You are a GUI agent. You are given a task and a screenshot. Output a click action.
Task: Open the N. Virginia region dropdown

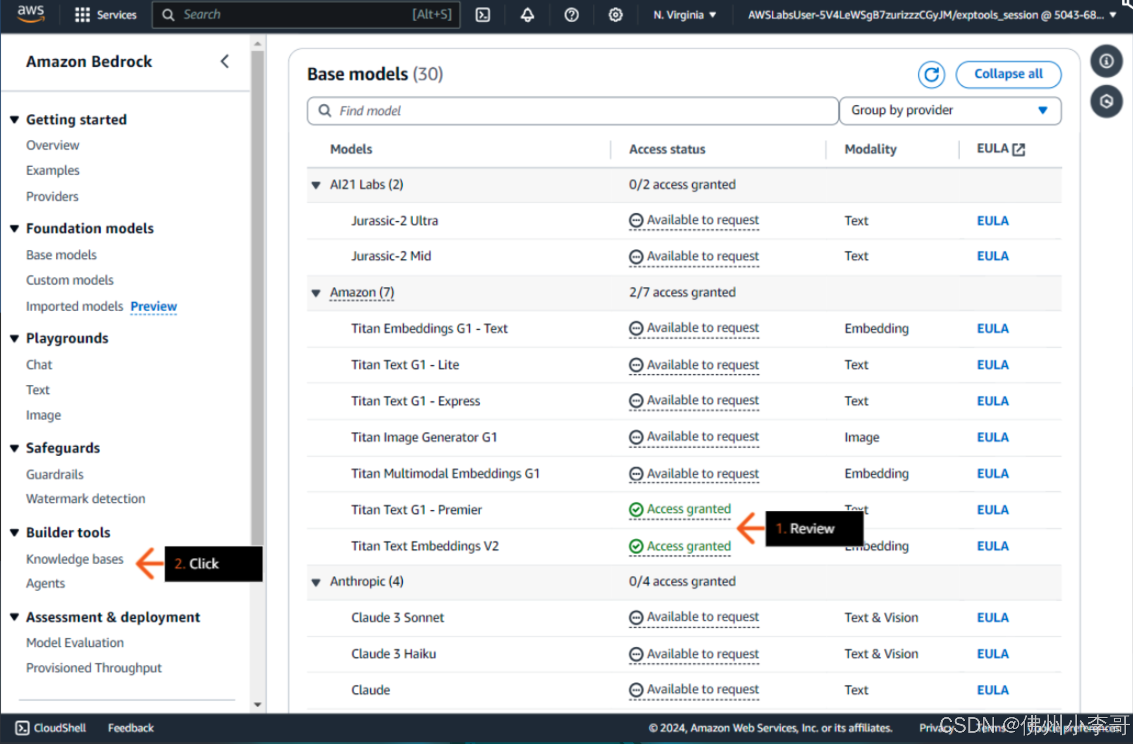pos(684,15)
